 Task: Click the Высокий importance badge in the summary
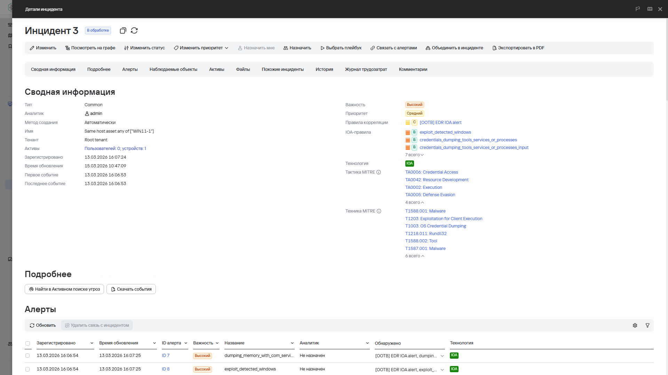tap(414, 105)
